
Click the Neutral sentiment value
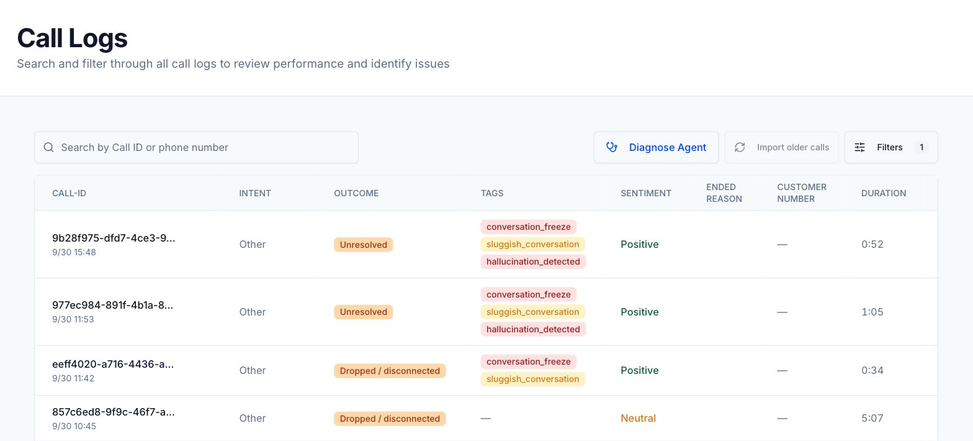pyautogui.click(x=638, y=419)
